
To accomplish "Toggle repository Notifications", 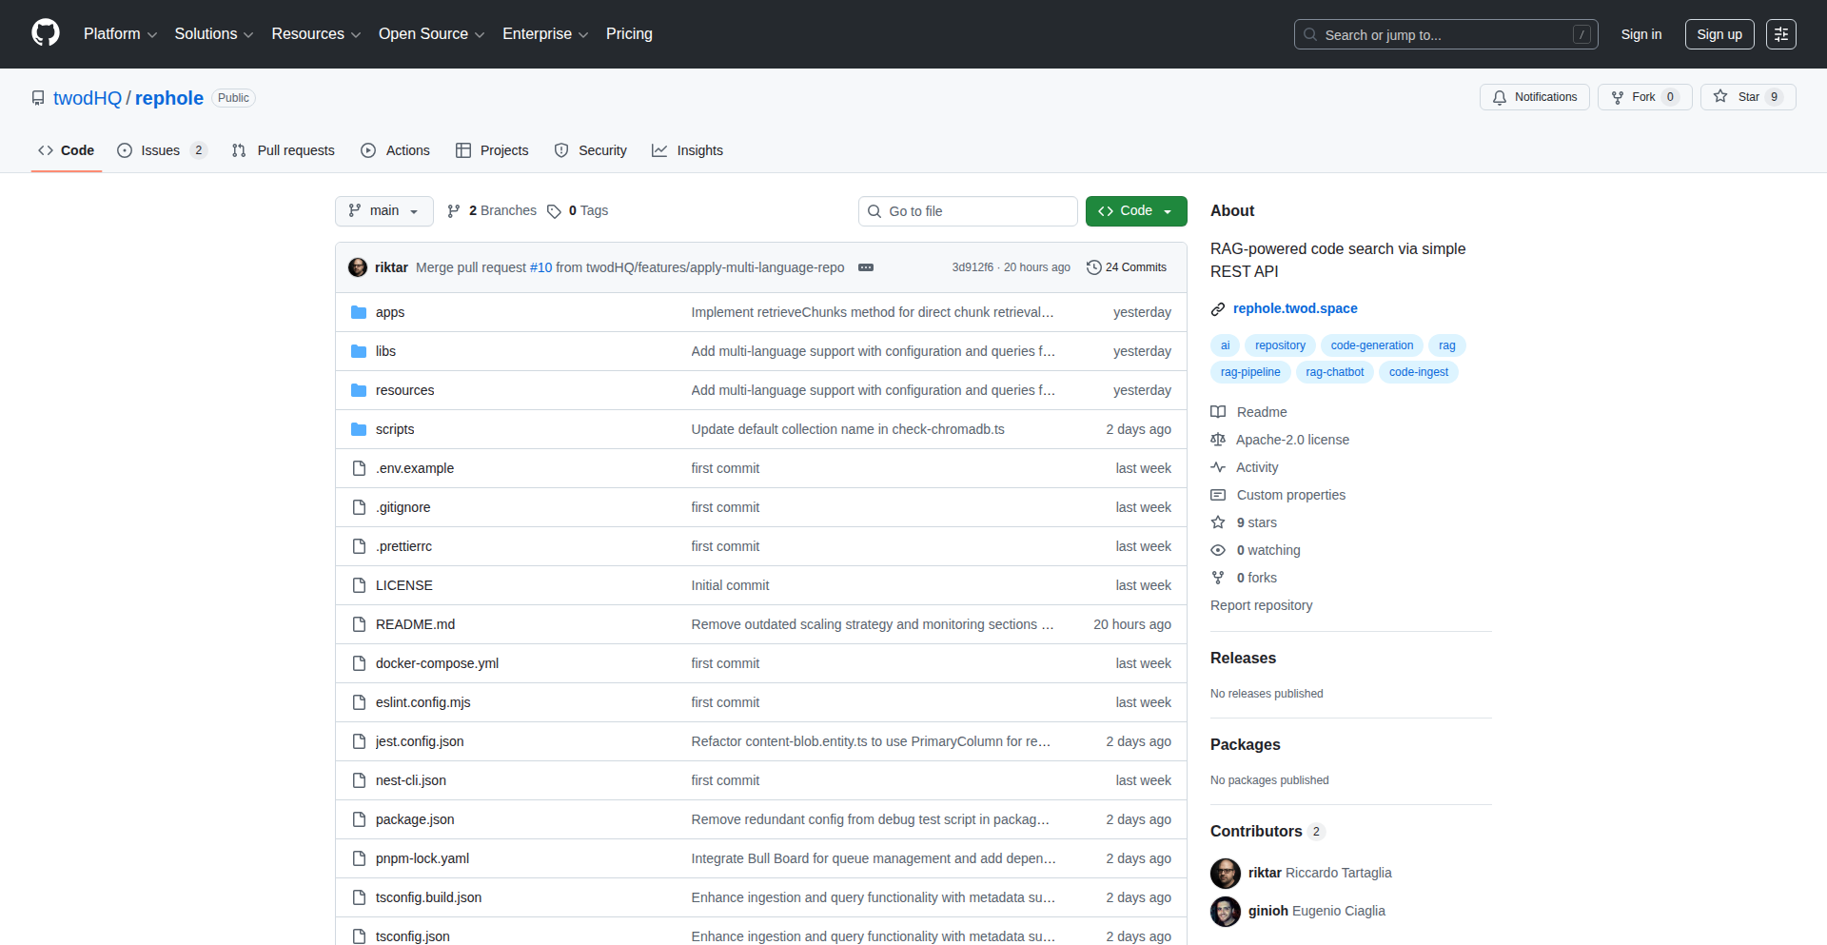I will tap(1534, 97).
